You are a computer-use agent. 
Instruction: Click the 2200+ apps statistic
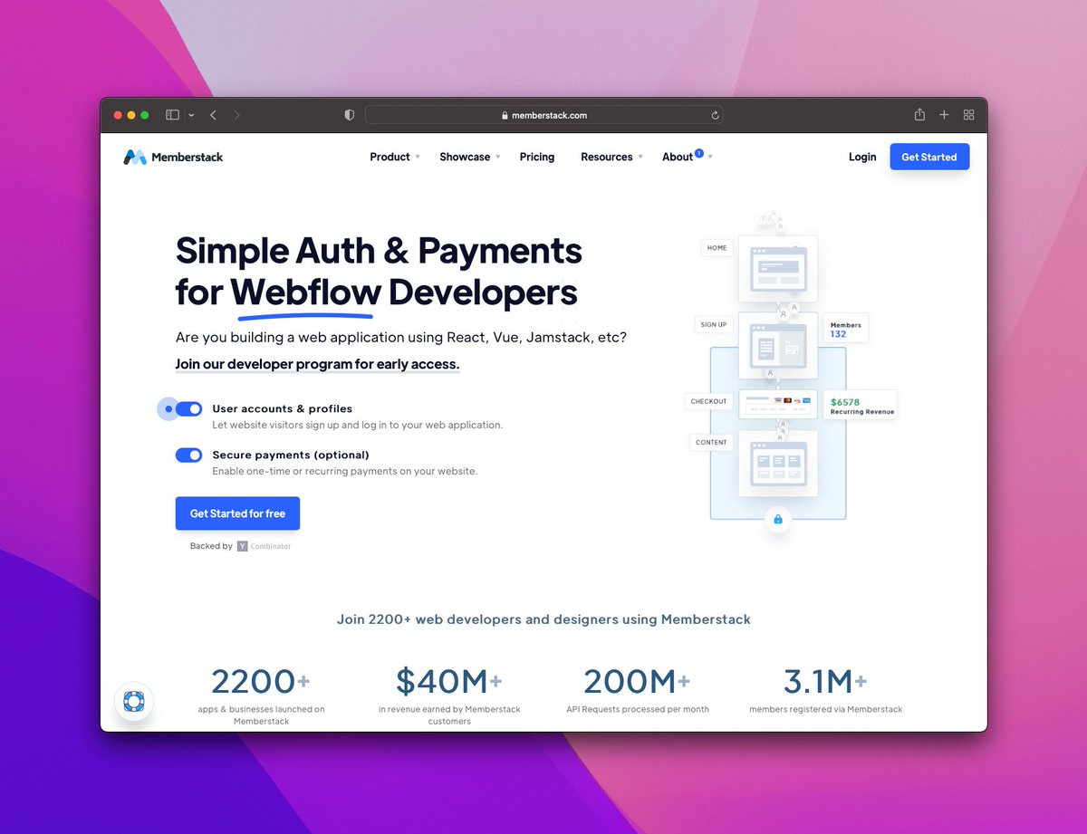(x=261, y=695)
